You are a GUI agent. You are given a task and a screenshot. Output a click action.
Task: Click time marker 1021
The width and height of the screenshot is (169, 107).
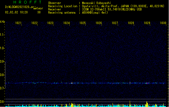tap(18, 23)
